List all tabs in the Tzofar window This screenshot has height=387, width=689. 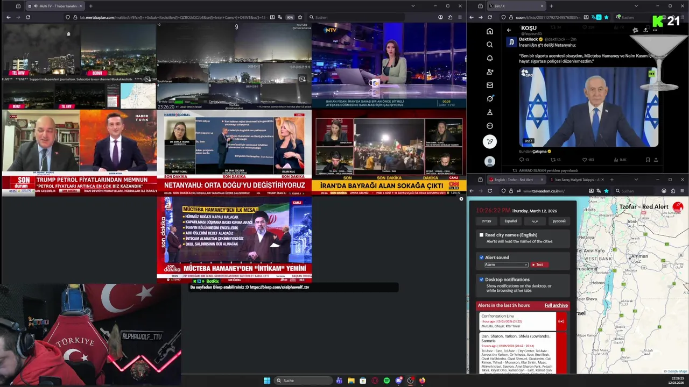click(x=636, y=180)
